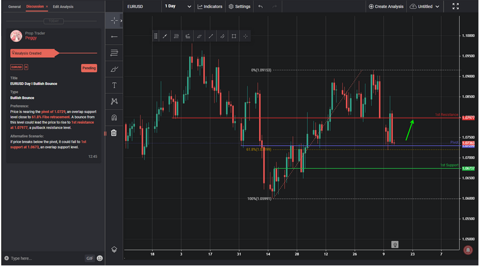
Task: Click the 1.06737 support price label
Action: 468,168
